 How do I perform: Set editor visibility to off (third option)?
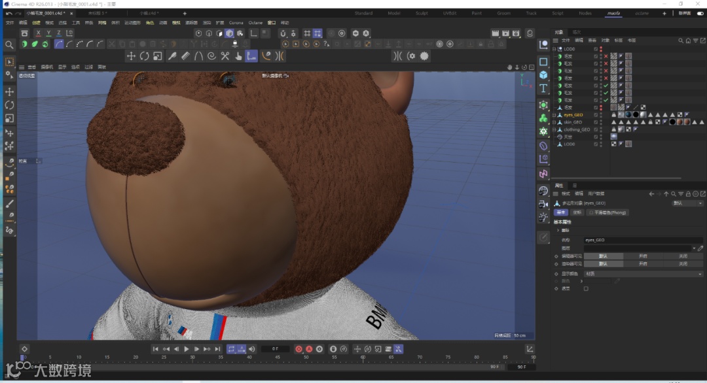click(683, 256)
